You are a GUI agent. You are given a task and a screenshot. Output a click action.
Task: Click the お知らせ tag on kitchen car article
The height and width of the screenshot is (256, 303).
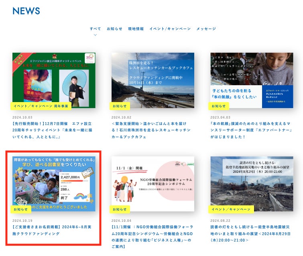tap(120, 106)
